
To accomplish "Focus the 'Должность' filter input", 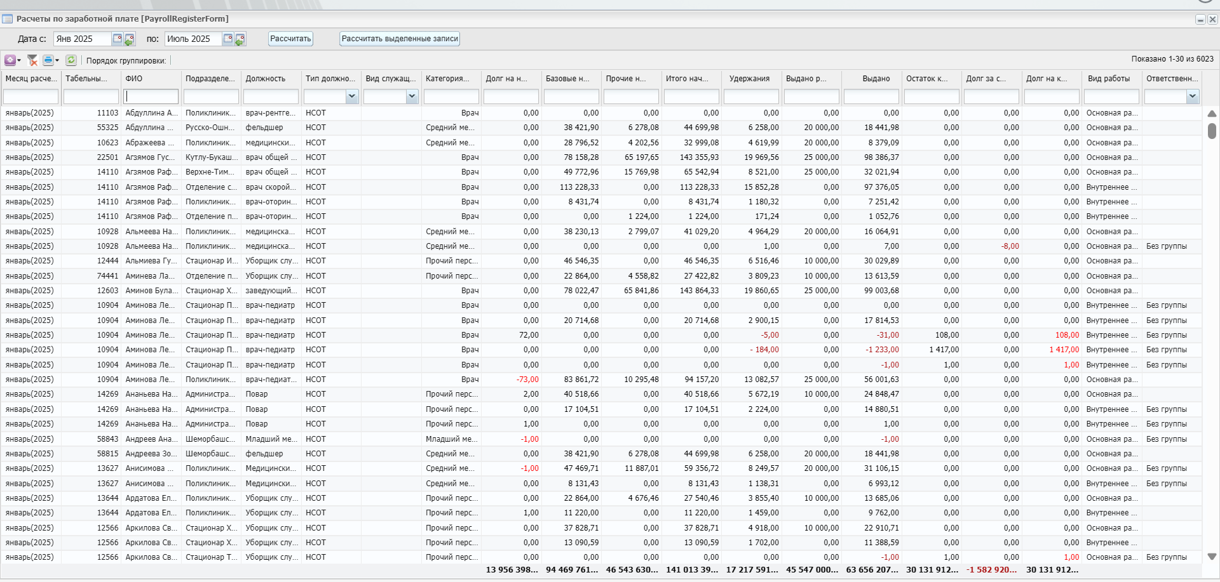I will tap(271, 96).
